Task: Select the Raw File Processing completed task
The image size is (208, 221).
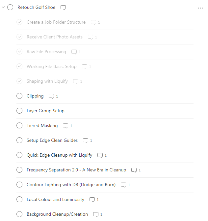Action: click(x=46, y=52)
